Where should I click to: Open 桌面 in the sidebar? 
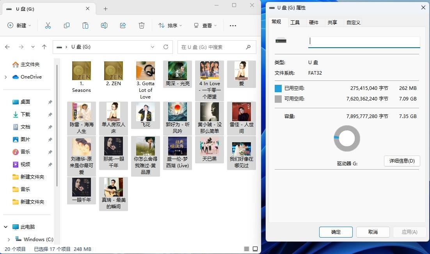[21, 102]
